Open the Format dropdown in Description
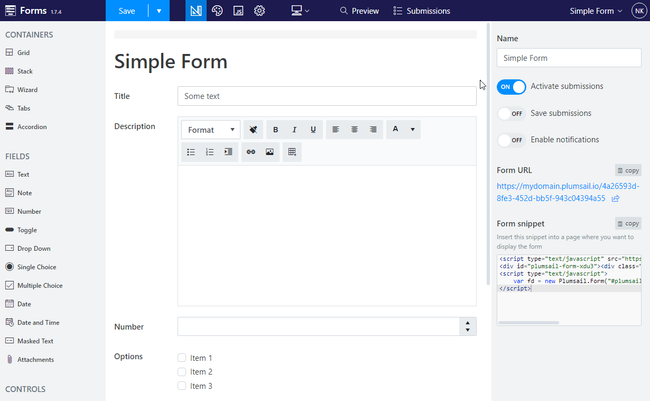The height and width of the screenshot is (401, 650). (211, 130)
